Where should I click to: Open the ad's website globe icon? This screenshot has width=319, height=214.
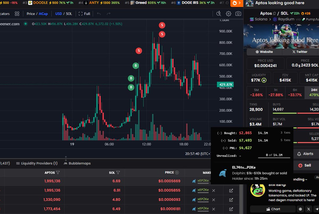(300, 209)
